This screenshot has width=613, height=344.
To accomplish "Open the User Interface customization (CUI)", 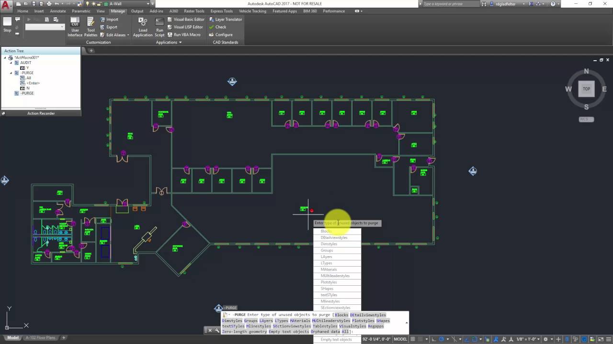I will coord(75,27).
